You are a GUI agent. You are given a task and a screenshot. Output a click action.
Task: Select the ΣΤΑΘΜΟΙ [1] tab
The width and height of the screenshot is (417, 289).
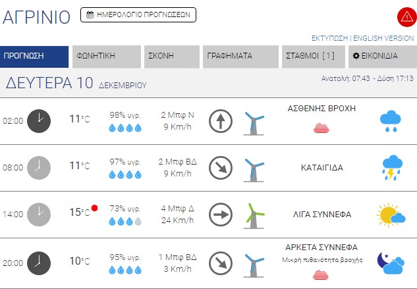[x=313, y=56]
